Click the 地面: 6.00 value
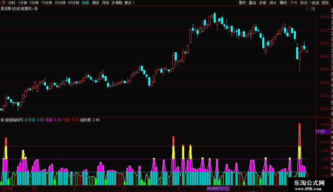The width and height of the screenshot is (333, 192). [x=53, y=120]
